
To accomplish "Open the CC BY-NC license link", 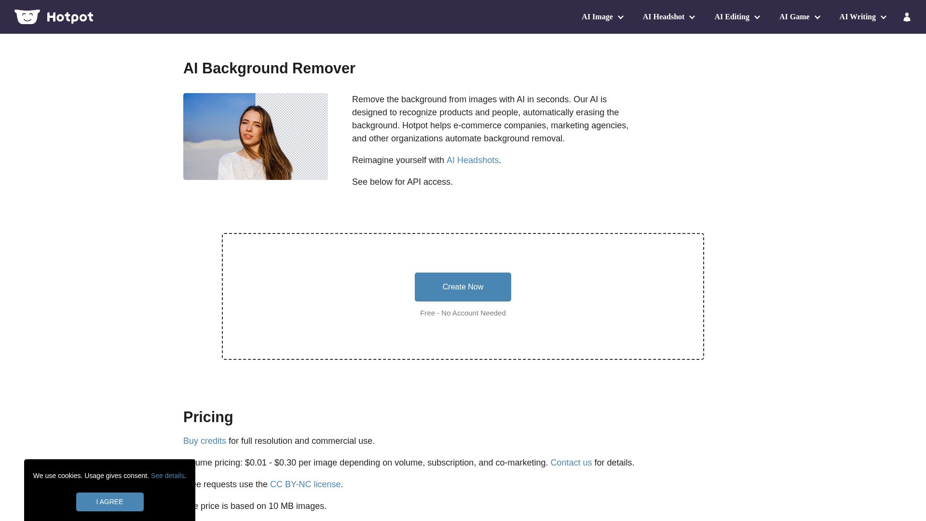I will click(305, 484).
